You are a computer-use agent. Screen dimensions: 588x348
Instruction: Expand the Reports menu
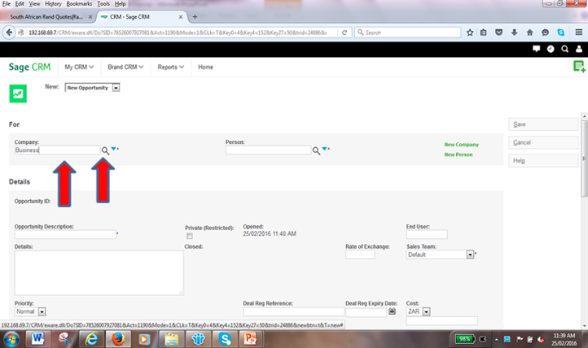click(171, 67)
